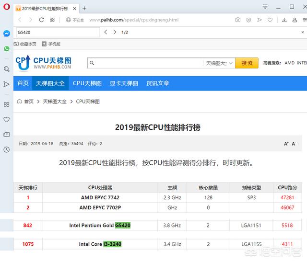
Task: Click the score 5518 cell
Action: (x=287, y=225)
